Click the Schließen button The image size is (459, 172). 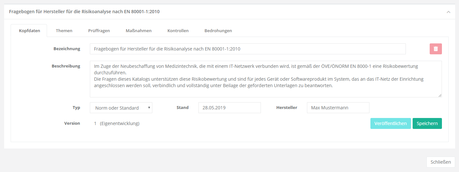click(440, 162)
